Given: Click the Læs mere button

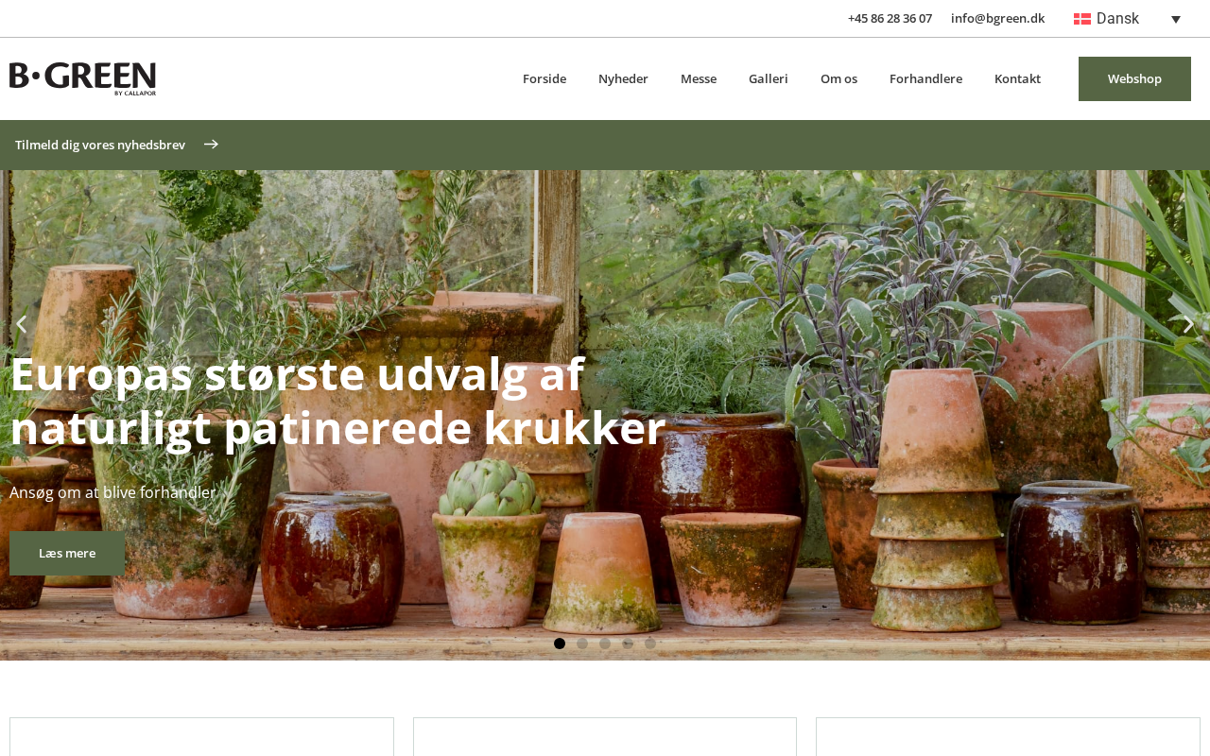Looking at the screenshot, I should pyautogui.click(x=67, y=553).
